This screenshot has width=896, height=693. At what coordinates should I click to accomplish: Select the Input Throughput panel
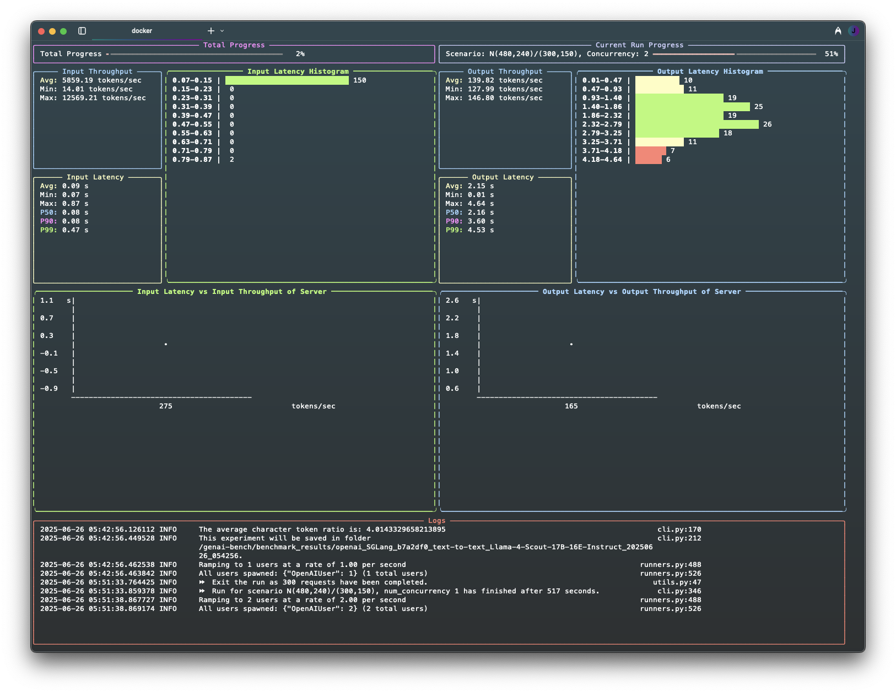[97, 71]
